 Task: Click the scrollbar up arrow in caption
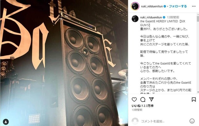tap(198, 14)
